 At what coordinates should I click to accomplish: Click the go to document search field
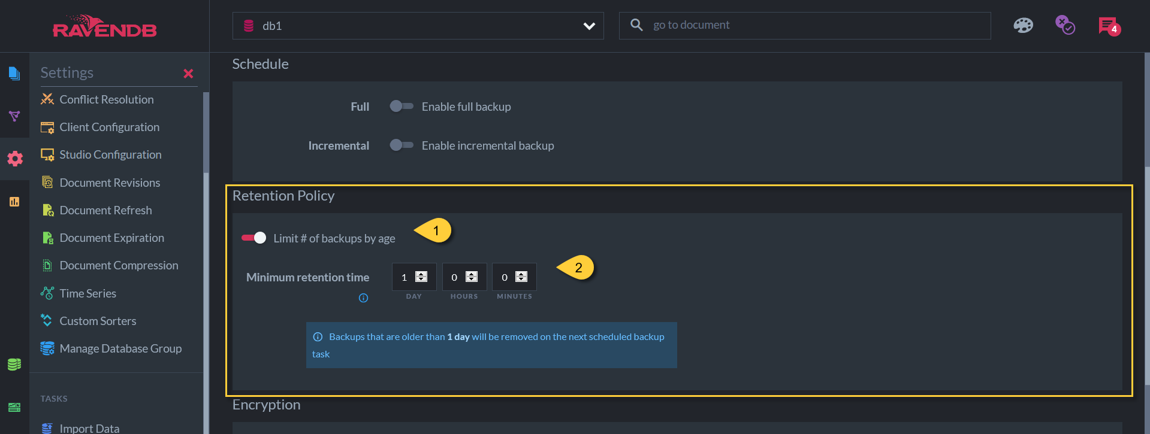[x=805, y=26]
